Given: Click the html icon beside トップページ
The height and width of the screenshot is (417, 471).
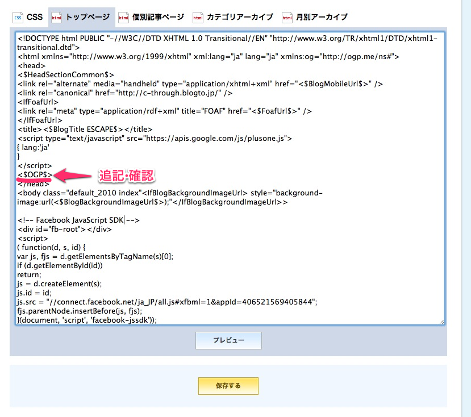Looking at the screenshot, I should [x=56, y=18].
